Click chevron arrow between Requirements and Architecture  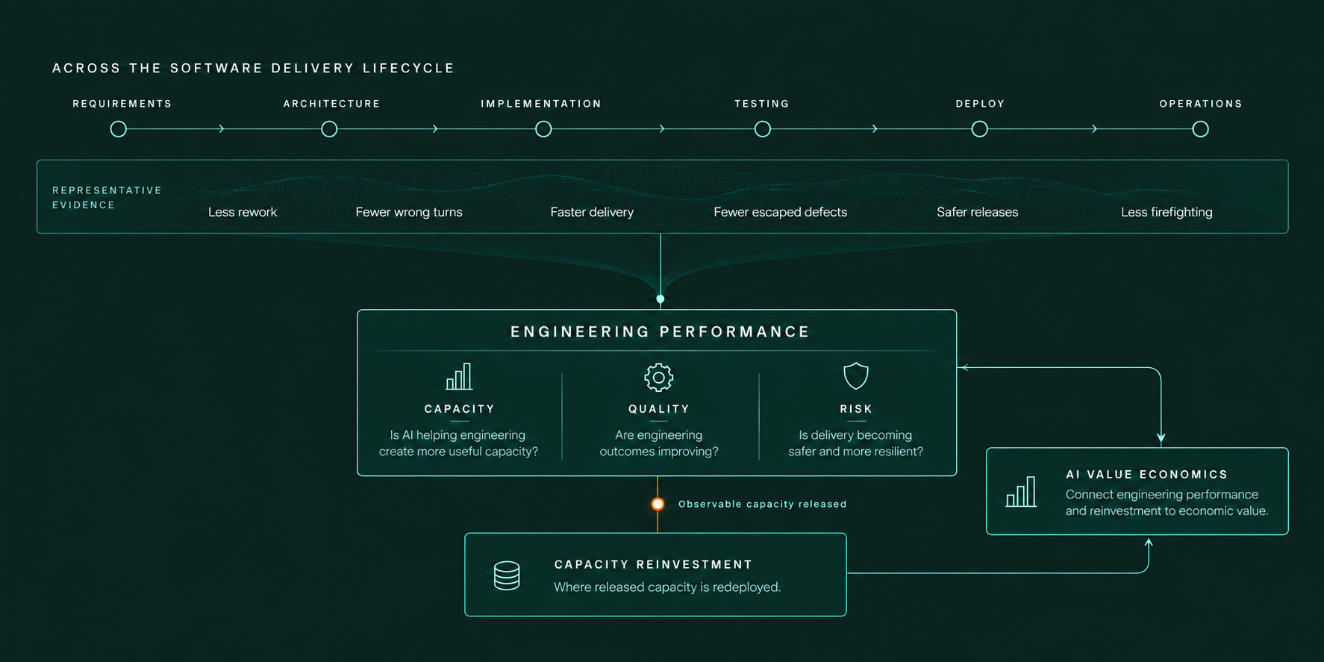(x=222, y=129)
